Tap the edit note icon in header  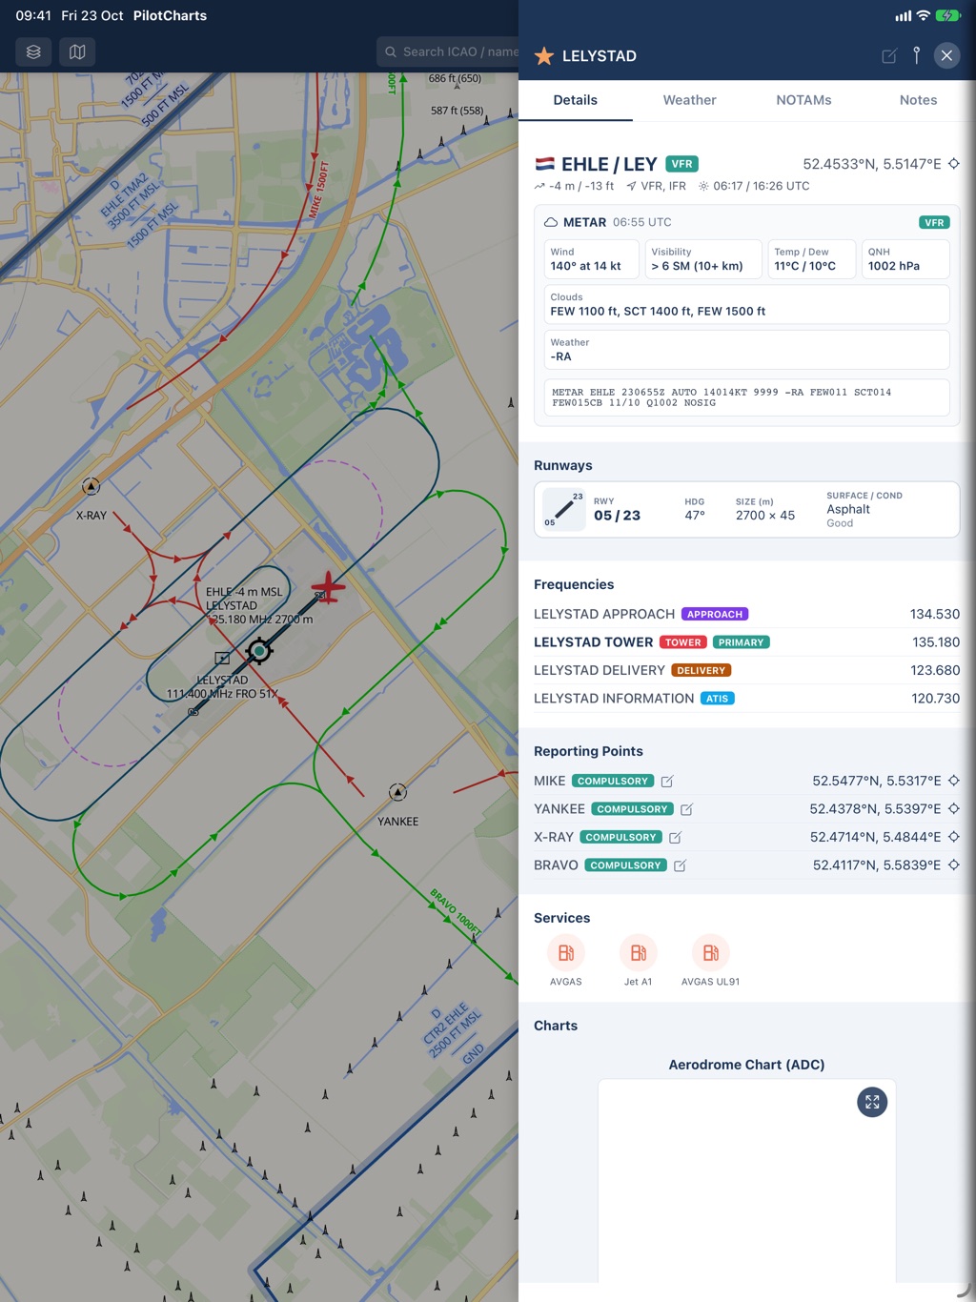[x=889, y=56]
